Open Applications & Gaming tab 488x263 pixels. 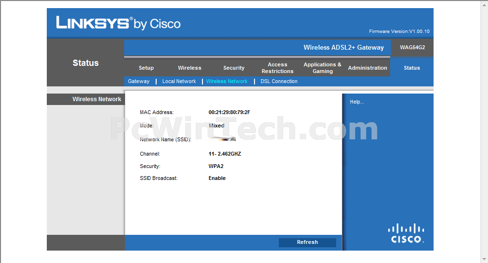[x=322, y=68]
